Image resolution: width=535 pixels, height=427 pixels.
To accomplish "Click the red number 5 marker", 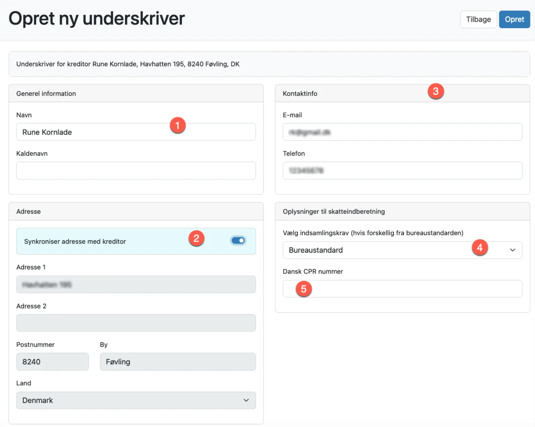I will coord(304,289).
